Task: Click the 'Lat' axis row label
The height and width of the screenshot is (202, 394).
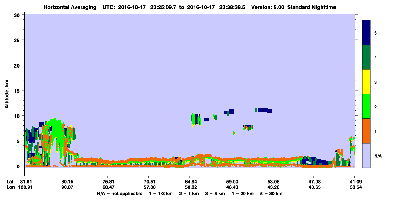Action: tap(10, 182)
